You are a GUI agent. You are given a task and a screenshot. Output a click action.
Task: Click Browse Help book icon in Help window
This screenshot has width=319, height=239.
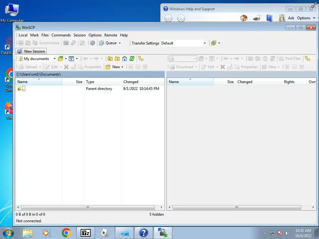269,18
